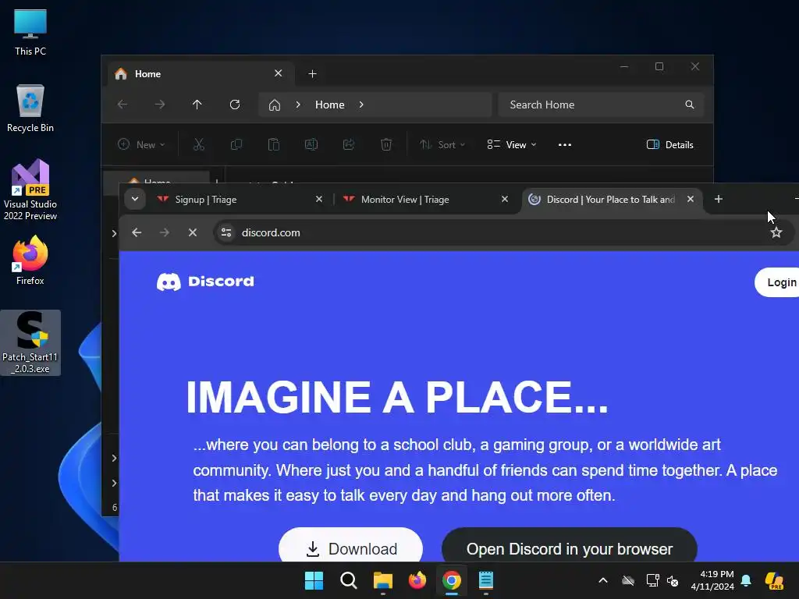Open the New dropdown in File Explorer
This screenshot has height=599, width=799.
(142, 144)
